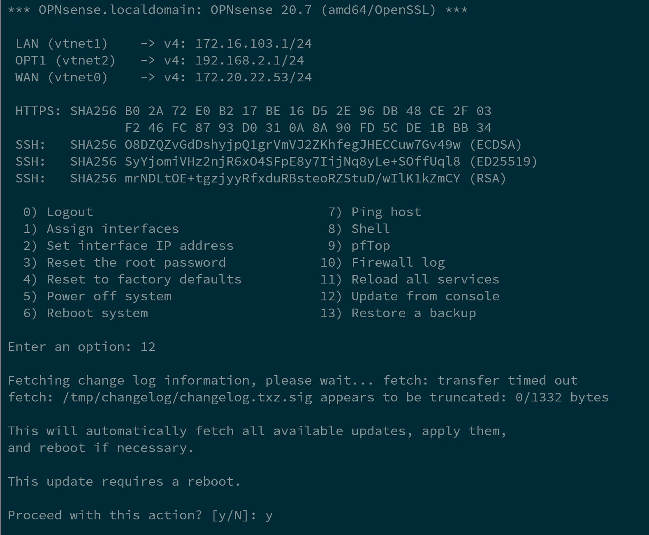Viewport: 649px width, 535px height.
Task: Select Reset the root password entry
Action: (136, 263)
